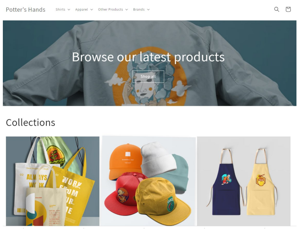Open the Shirts menu item

[x=61, y=9]
